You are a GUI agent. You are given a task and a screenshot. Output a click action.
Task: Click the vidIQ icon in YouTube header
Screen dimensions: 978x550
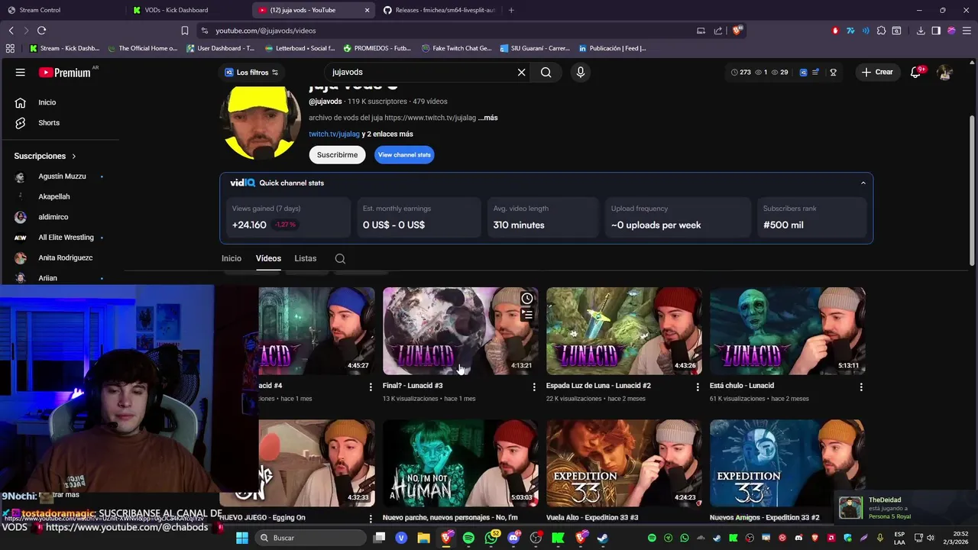point(803,73)
